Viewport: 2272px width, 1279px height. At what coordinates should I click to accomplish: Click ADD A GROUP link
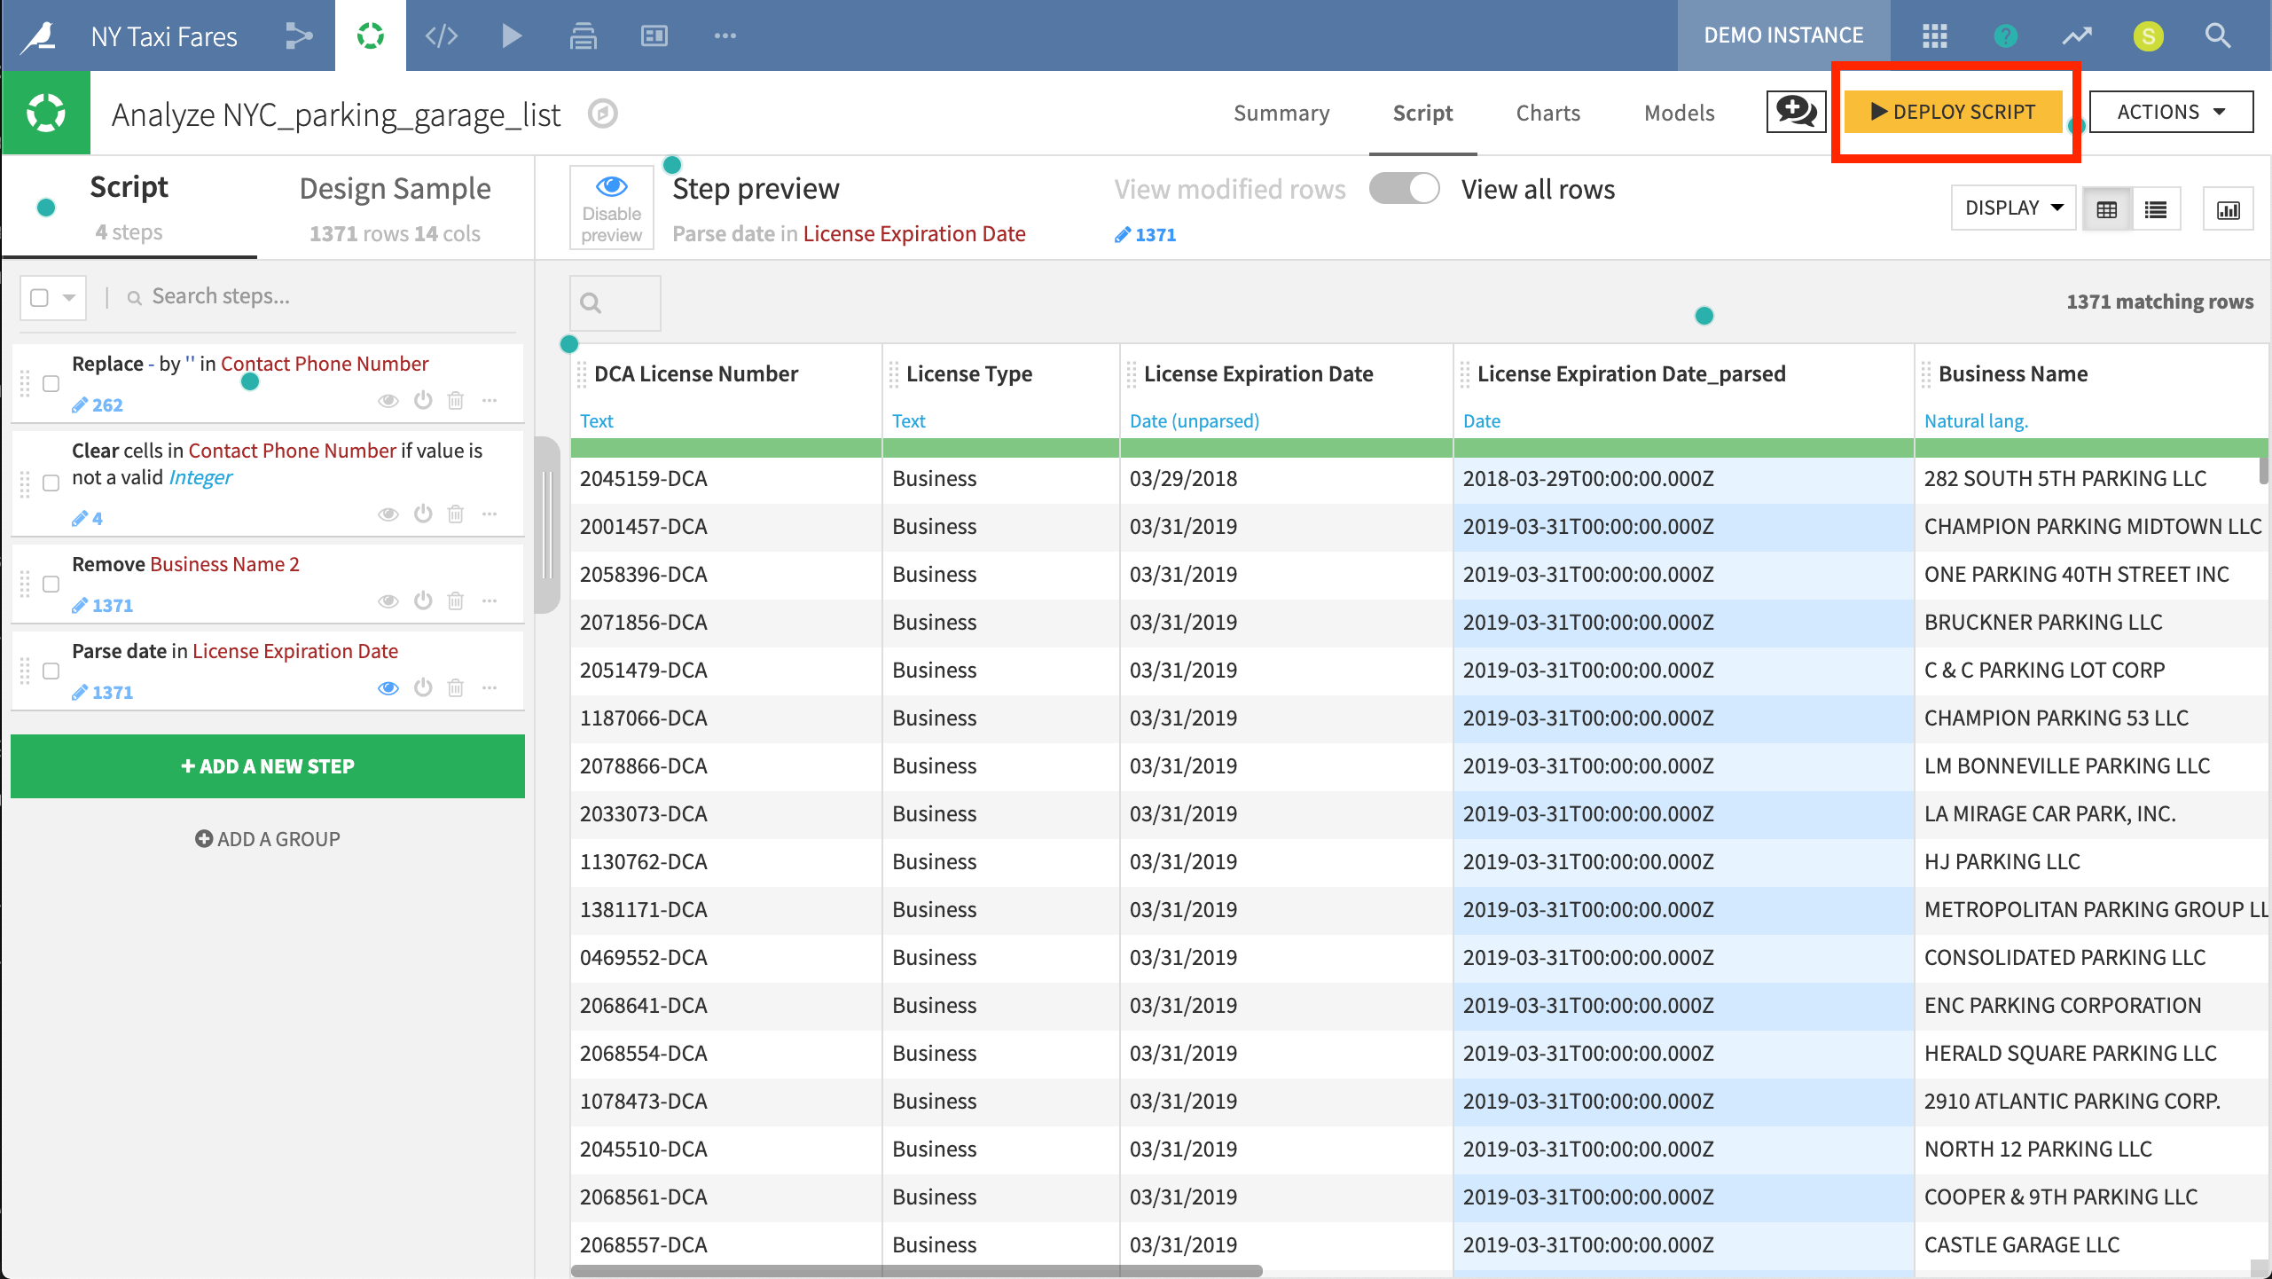click(268, 839)
